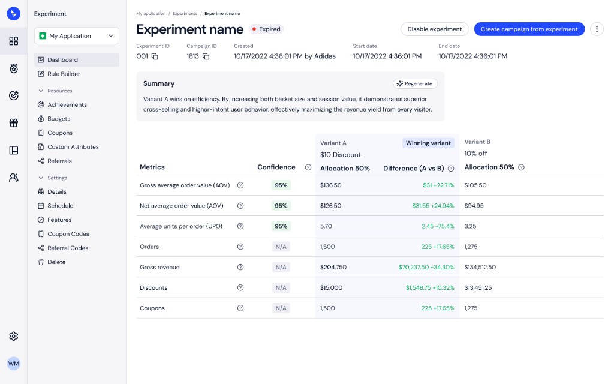Click difference $31.55 +24.94%

433,206
